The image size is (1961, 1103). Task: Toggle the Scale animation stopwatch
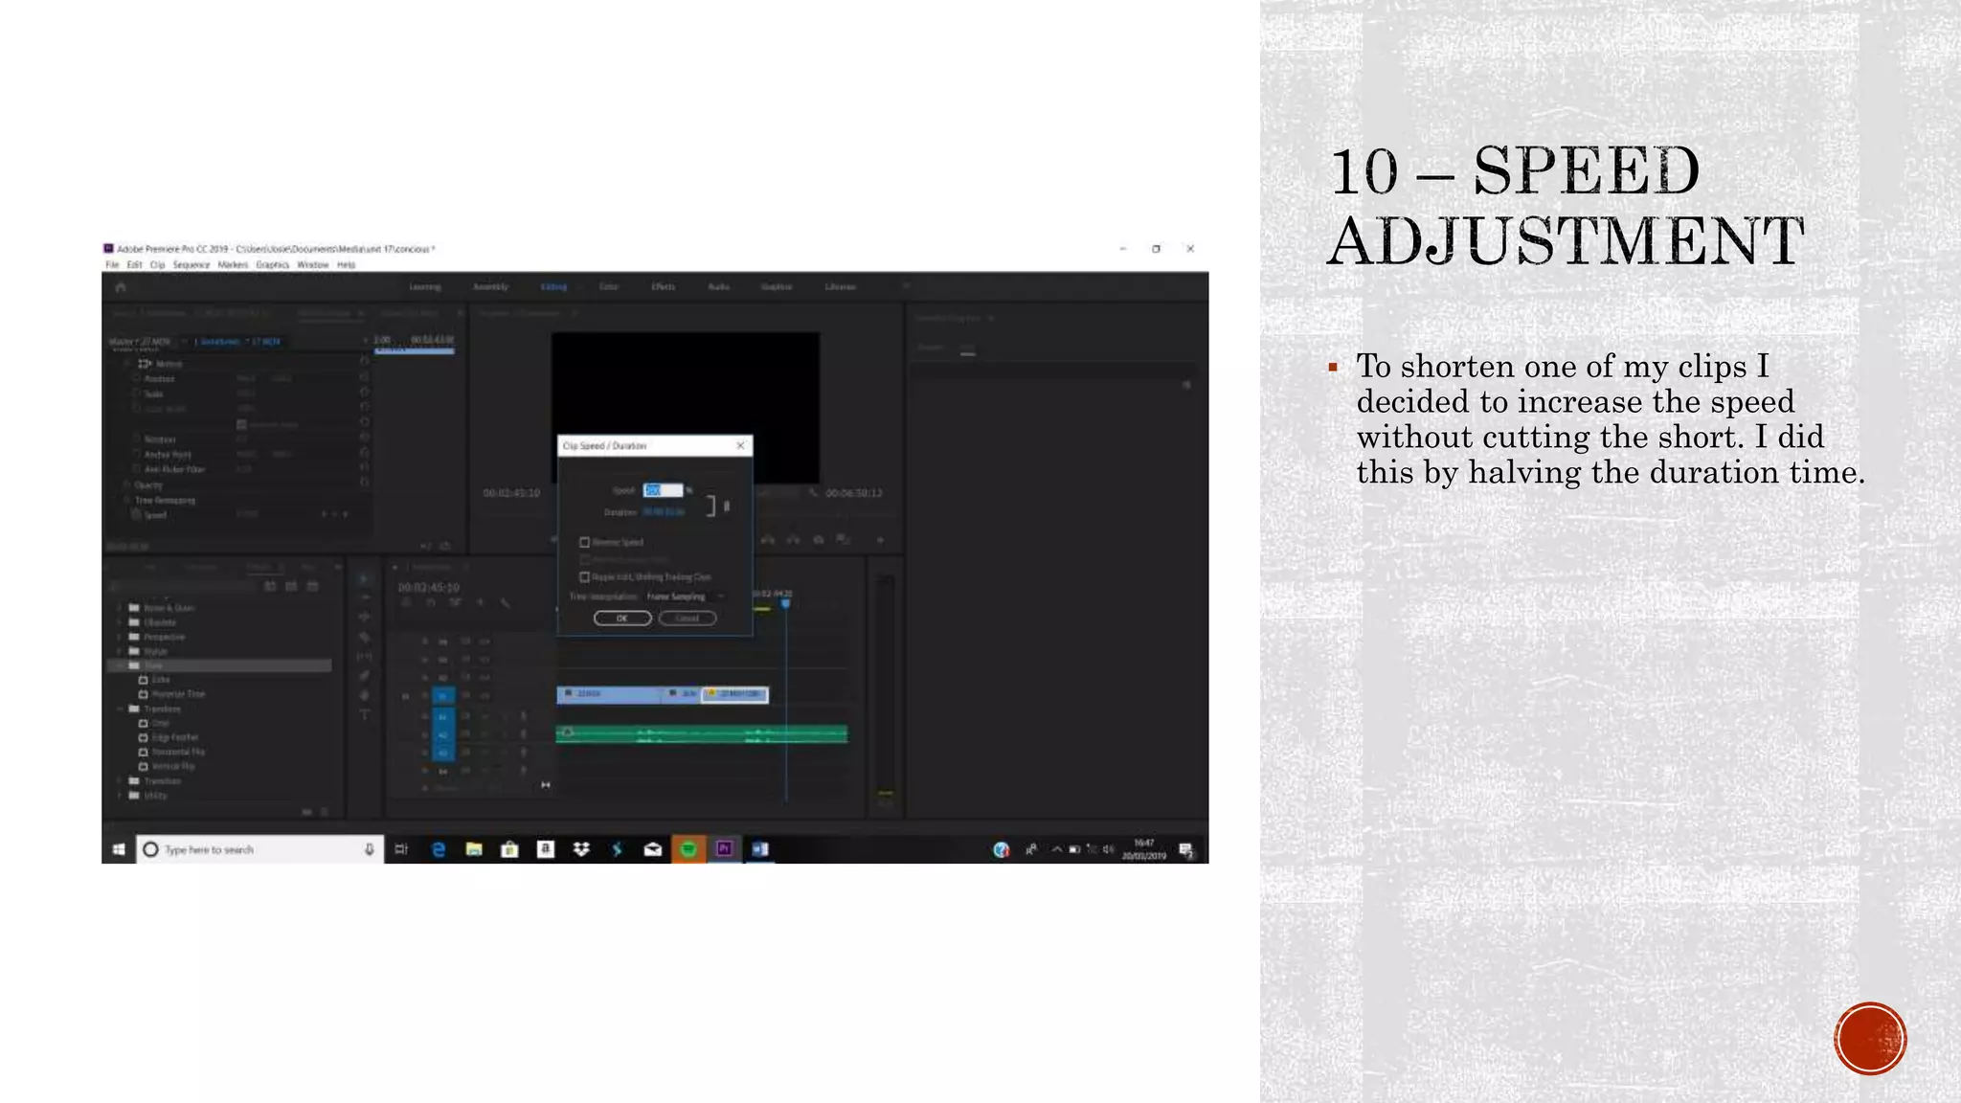pos(136,394)
